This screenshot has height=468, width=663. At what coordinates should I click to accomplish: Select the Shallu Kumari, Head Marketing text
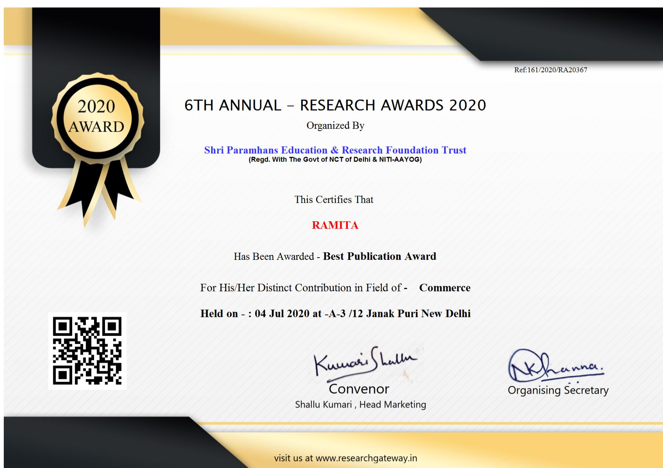360,405
